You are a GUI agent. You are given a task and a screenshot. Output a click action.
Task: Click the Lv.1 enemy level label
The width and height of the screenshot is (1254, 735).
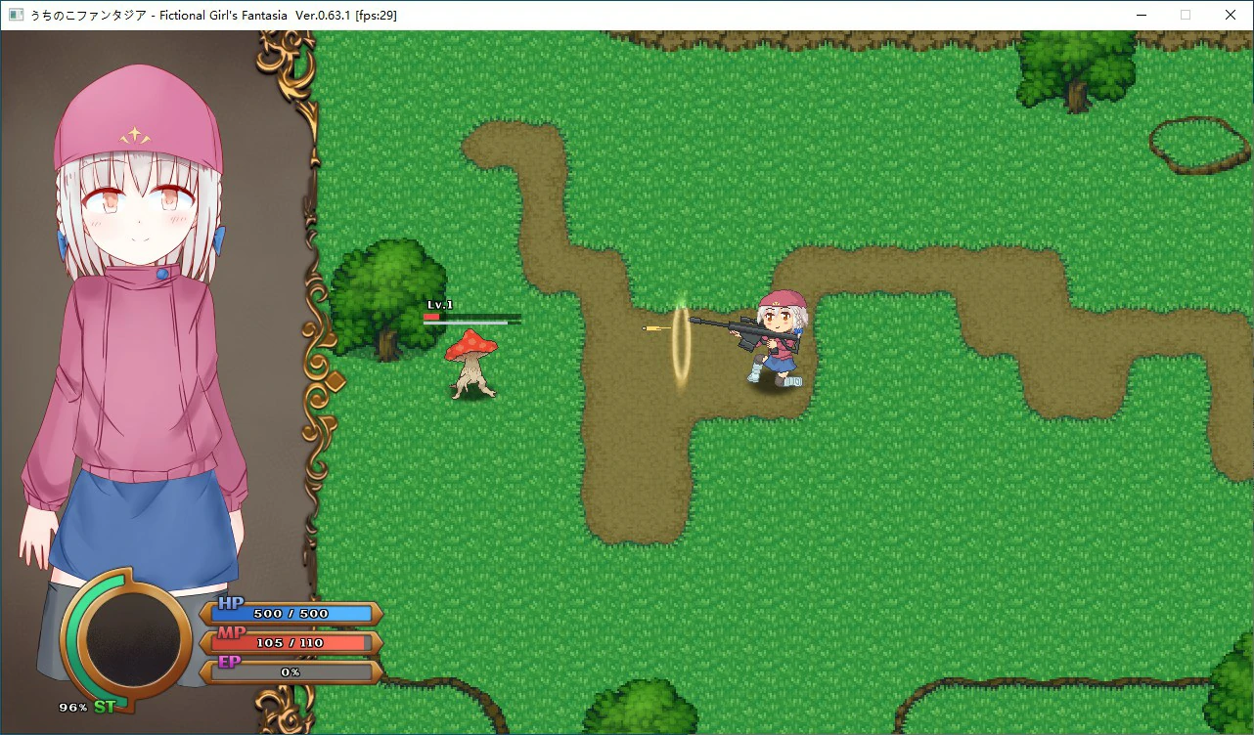(440, 305)
